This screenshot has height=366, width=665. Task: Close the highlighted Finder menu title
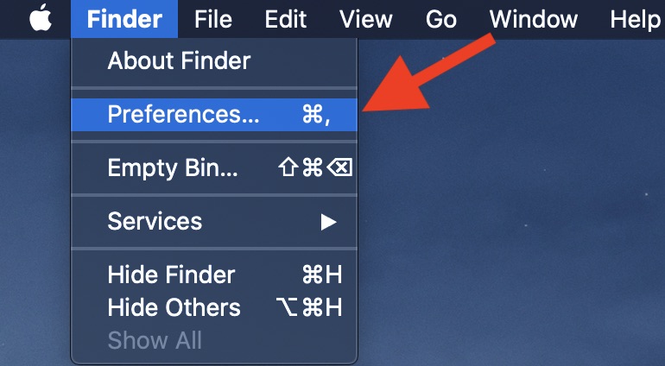124,19
